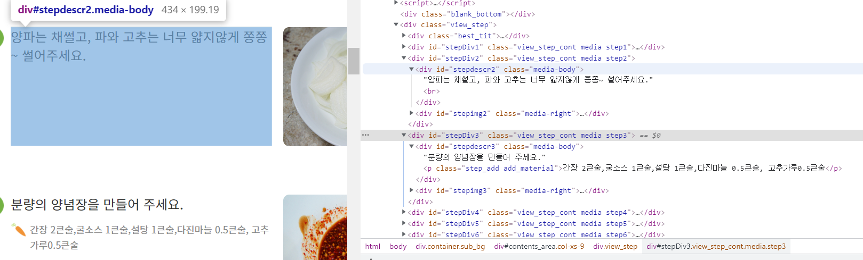This screenshot has height=260, width=863.
Task: Select the blank_bottom div line
Action: pyautogui.click(x=467, y=14)
